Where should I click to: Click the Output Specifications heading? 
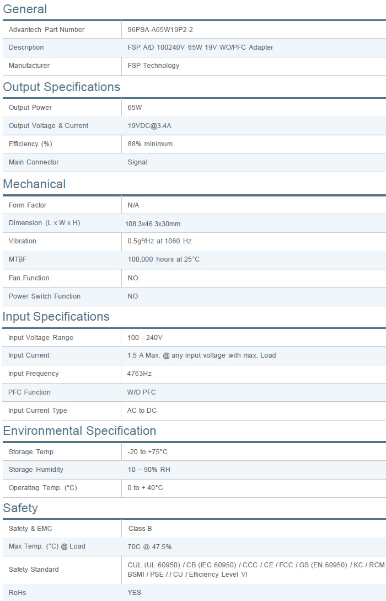click(61, 87)
